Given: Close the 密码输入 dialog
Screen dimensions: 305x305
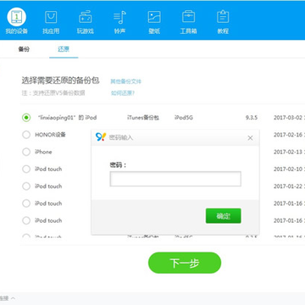Looking at the screenshot, I should (250, 138).
